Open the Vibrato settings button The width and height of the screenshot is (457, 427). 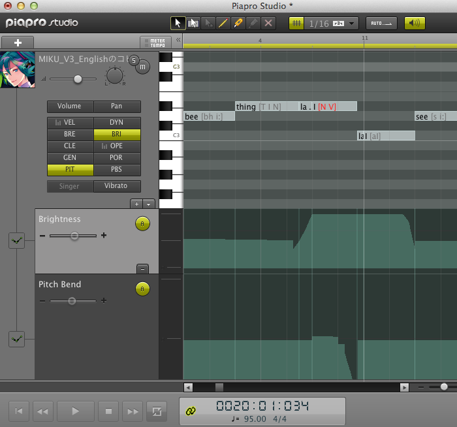117,186
